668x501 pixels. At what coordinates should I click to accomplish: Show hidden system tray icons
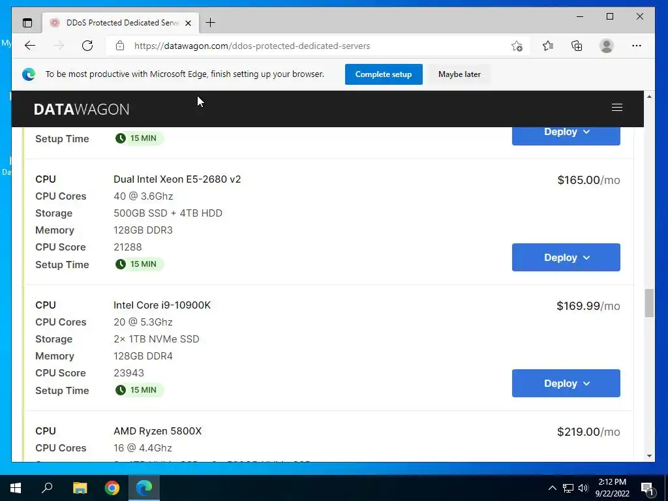click(552, 488)
